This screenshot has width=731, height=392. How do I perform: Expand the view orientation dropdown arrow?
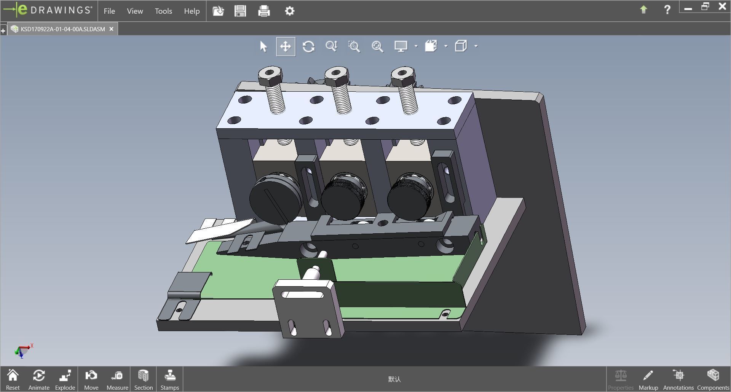pyautogui.click(x=446, y=46)
